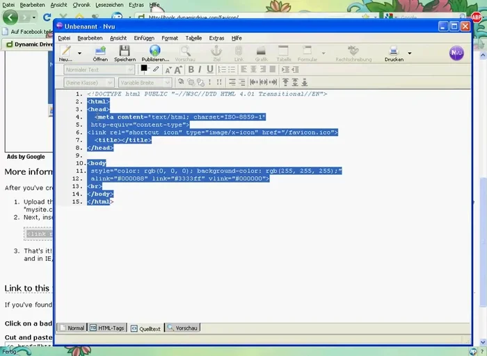Open the Normaler Text paragraph format dropdown

pyautogui.click(x=99, y=69)
